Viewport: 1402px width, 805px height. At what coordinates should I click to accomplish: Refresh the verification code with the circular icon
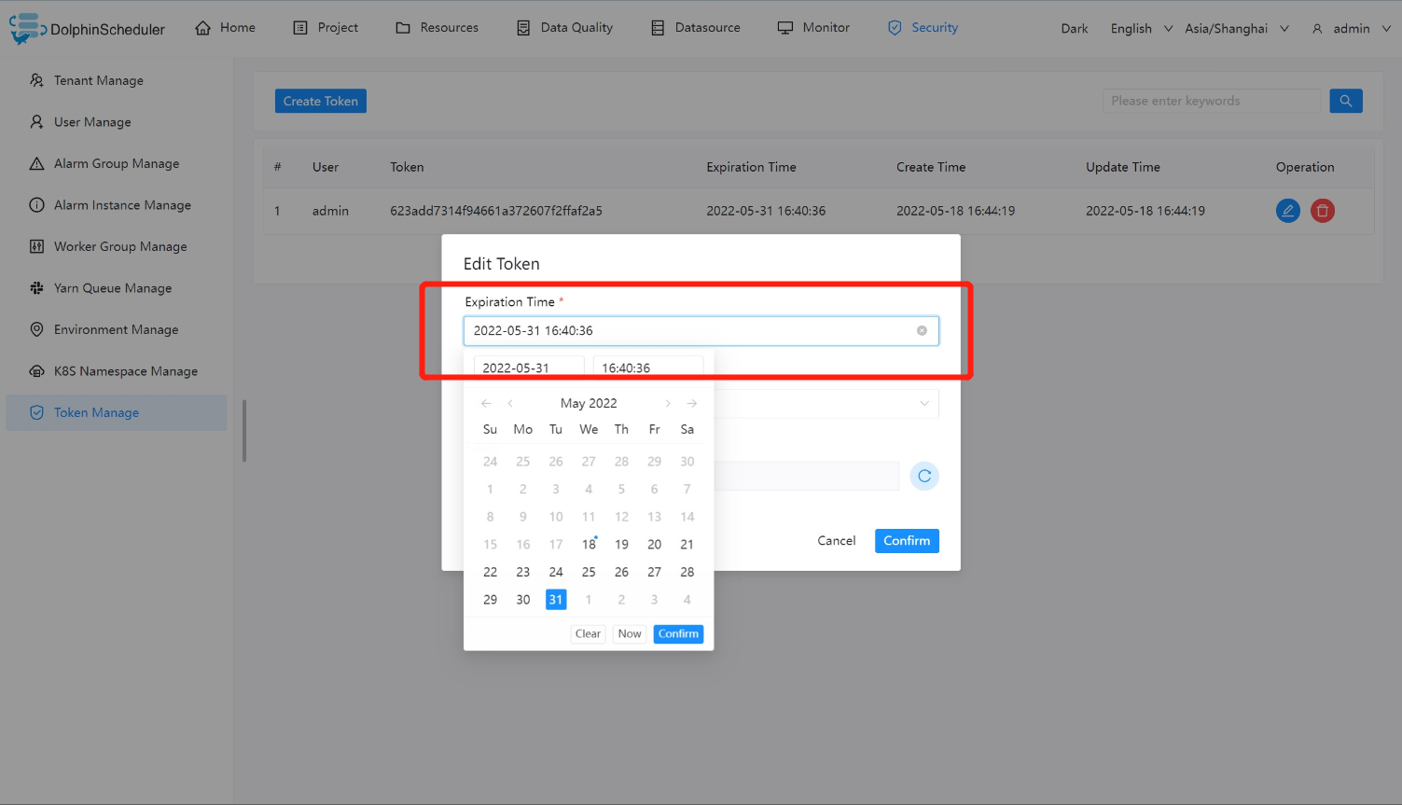tap(924, 476)
